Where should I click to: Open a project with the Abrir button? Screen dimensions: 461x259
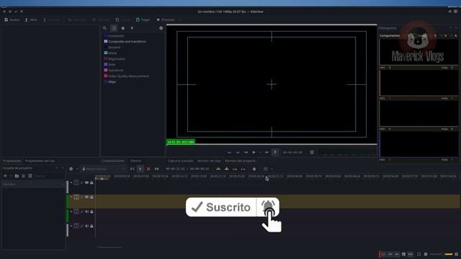(31, 19)
